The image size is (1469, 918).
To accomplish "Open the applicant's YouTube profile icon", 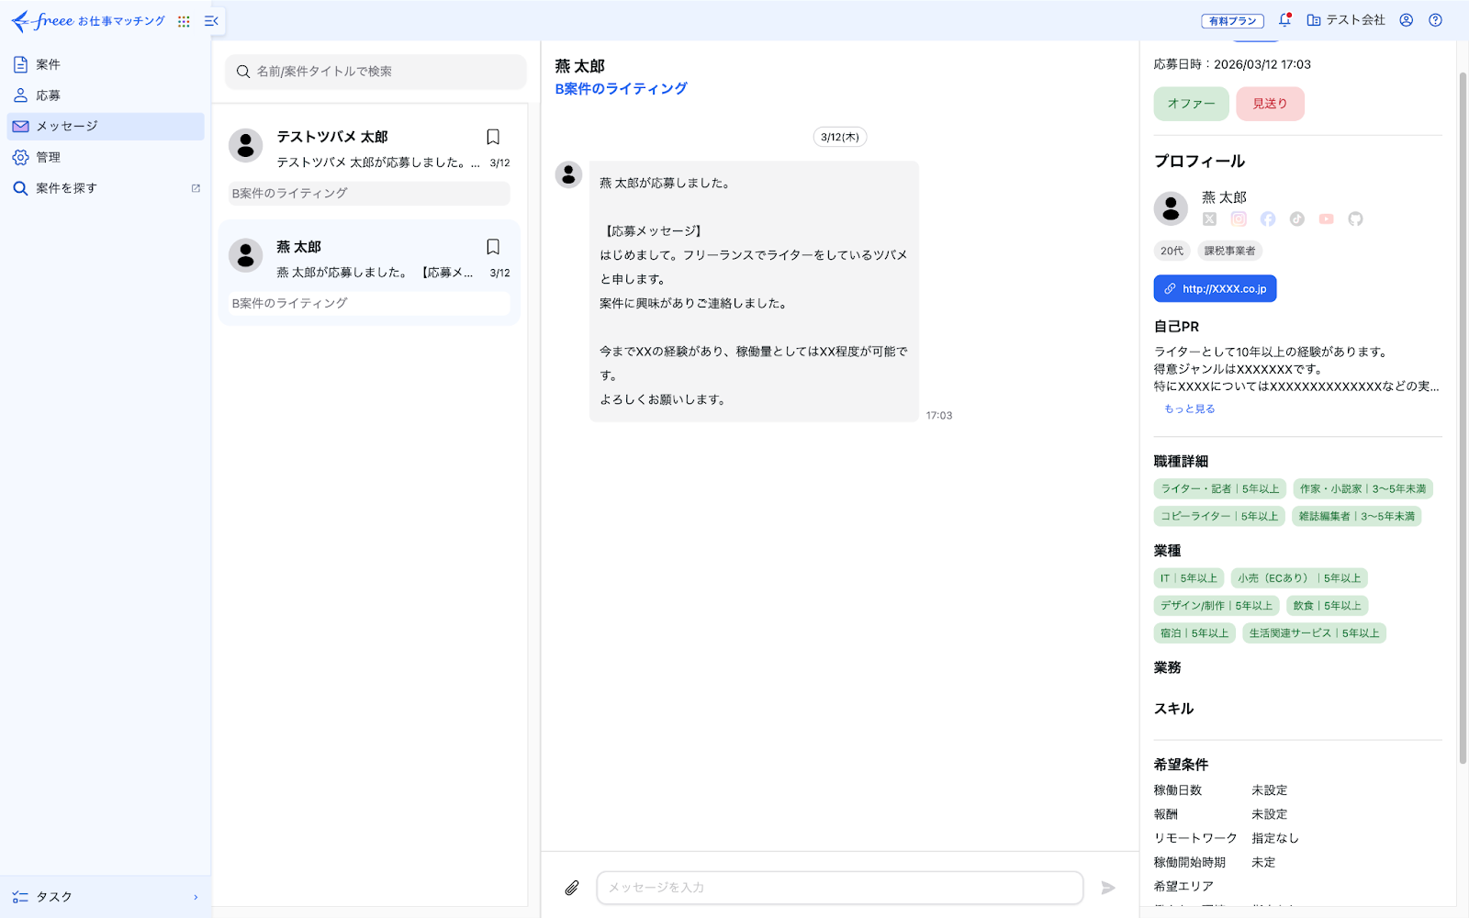I will (1326, 218).
